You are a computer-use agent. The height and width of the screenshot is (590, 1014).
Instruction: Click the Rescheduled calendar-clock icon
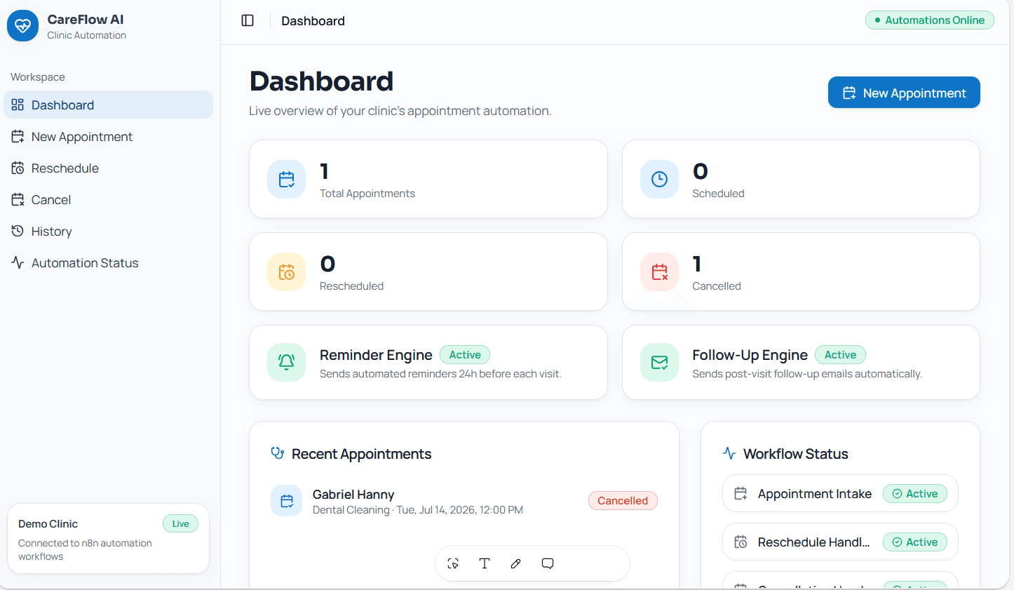[286, 271]
